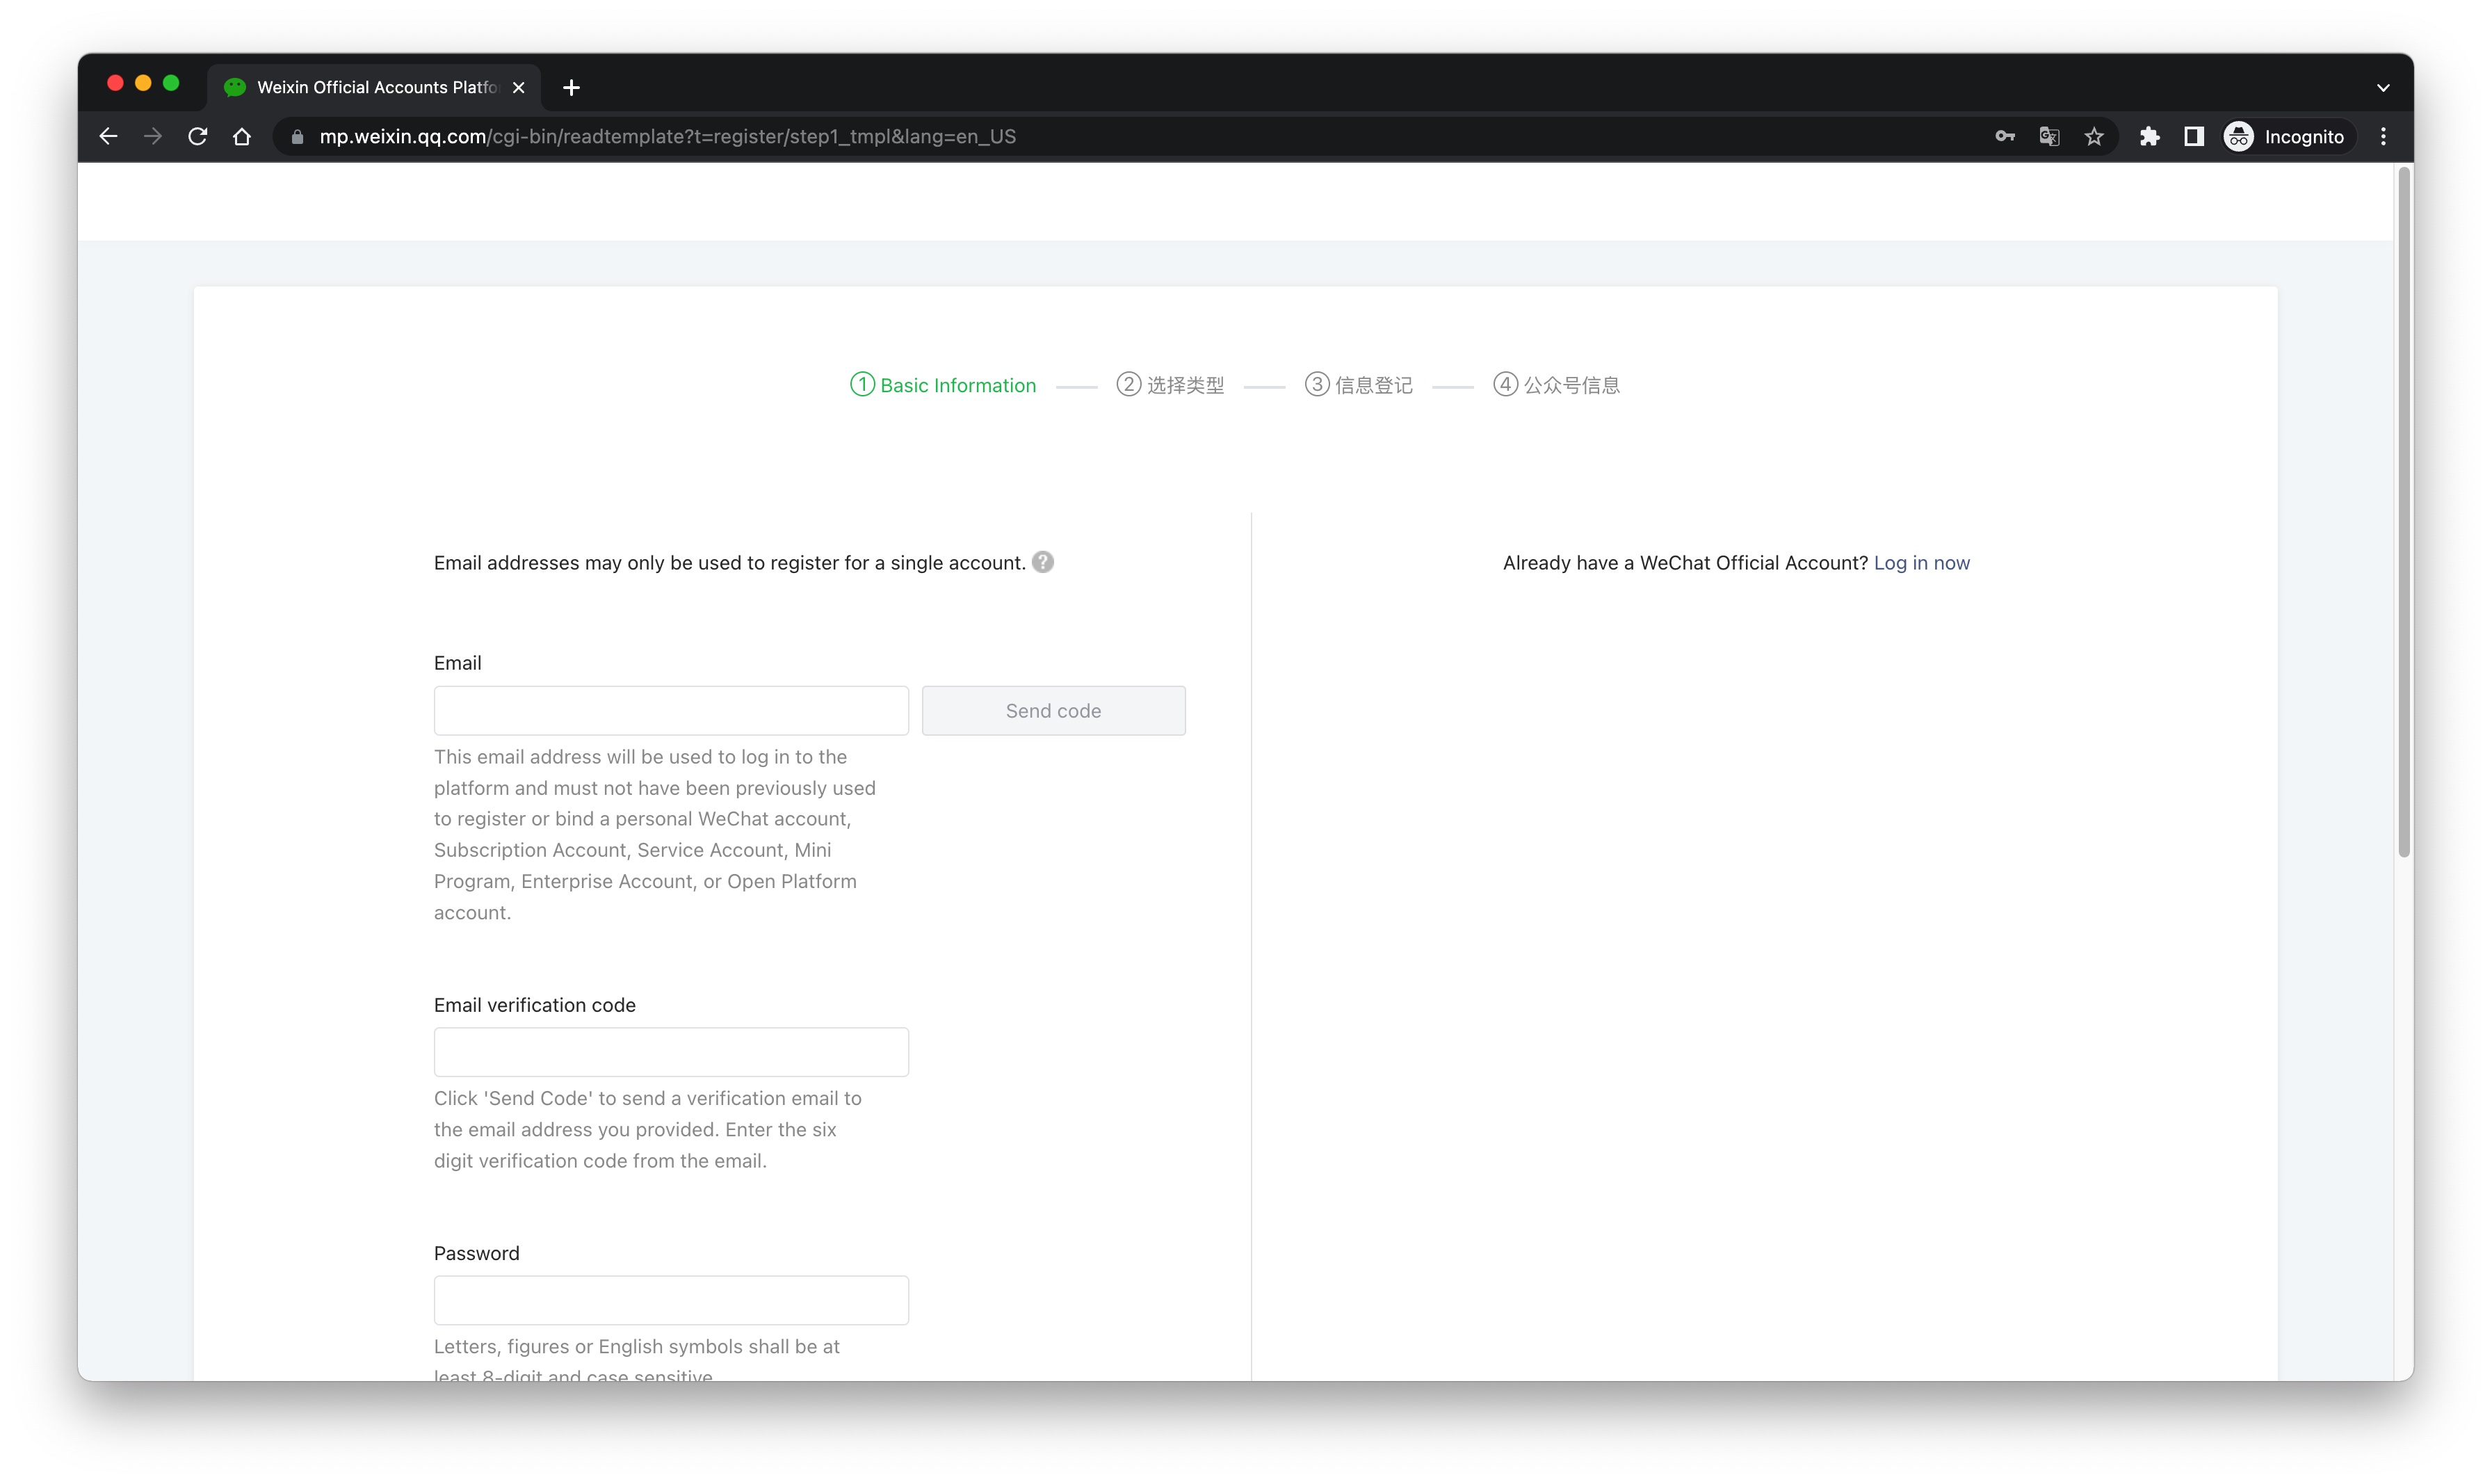This screenshot has width=2492, height=1484.
Task: Expand the tab search chevron
Action: tap(2383, 88)
